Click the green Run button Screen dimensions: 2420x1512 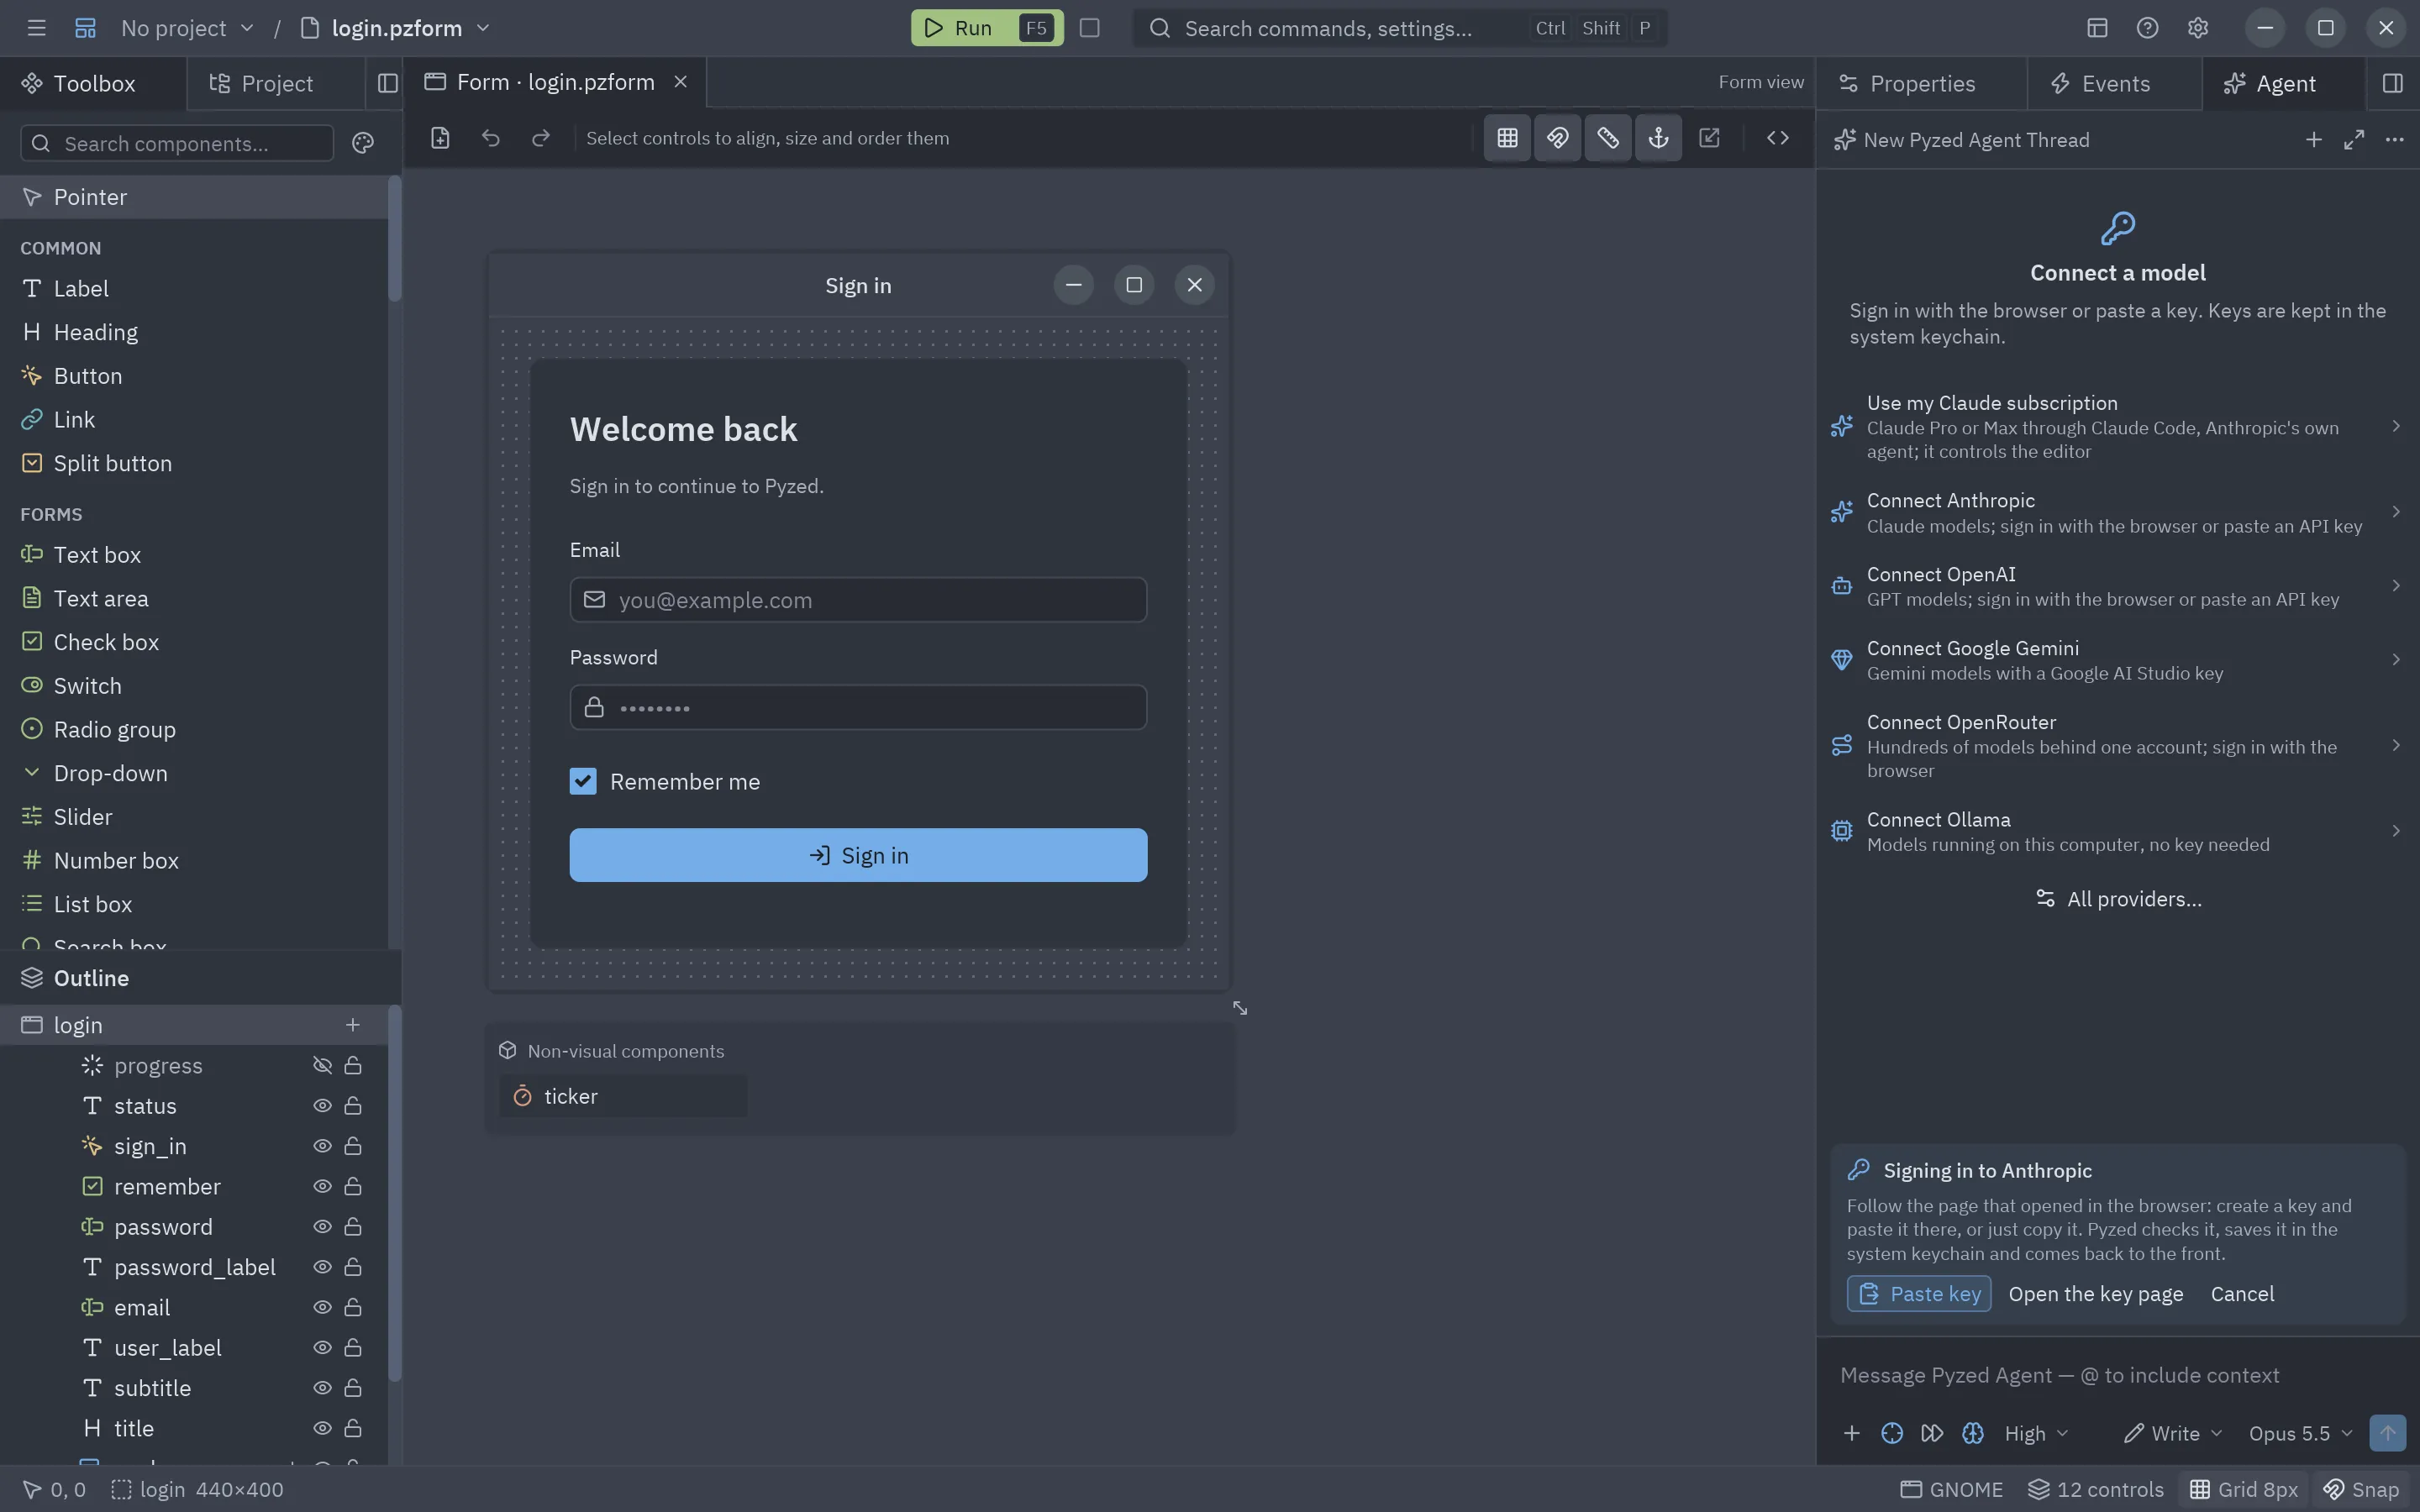pyautogui.click(x=986, y=28)
